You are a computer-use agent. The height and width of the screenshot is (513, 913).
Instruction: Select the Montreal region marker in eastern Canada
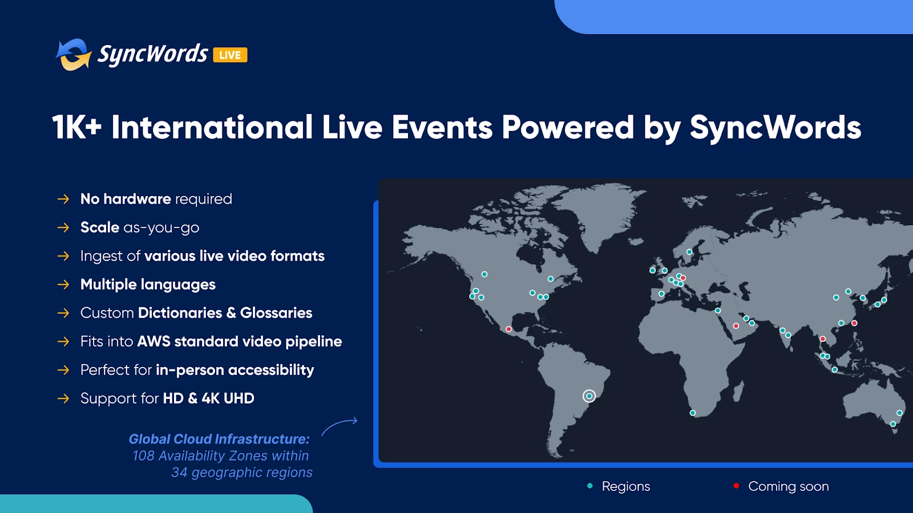point(551,279)
